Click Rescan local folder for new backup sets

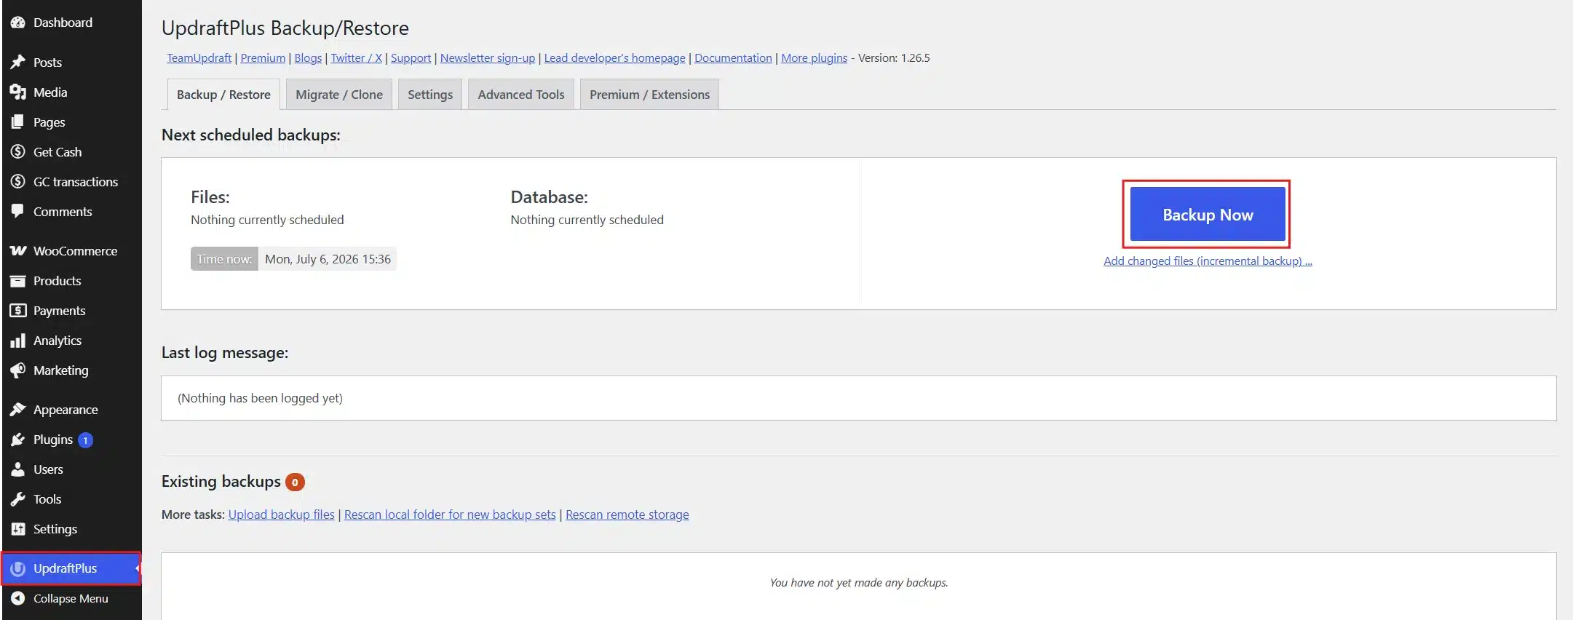tap(450, 514)
